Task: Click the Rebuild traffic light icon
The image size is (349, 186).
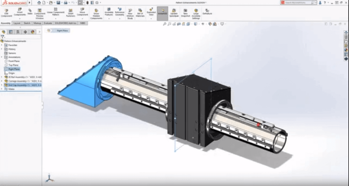Action: coord(87,3)
